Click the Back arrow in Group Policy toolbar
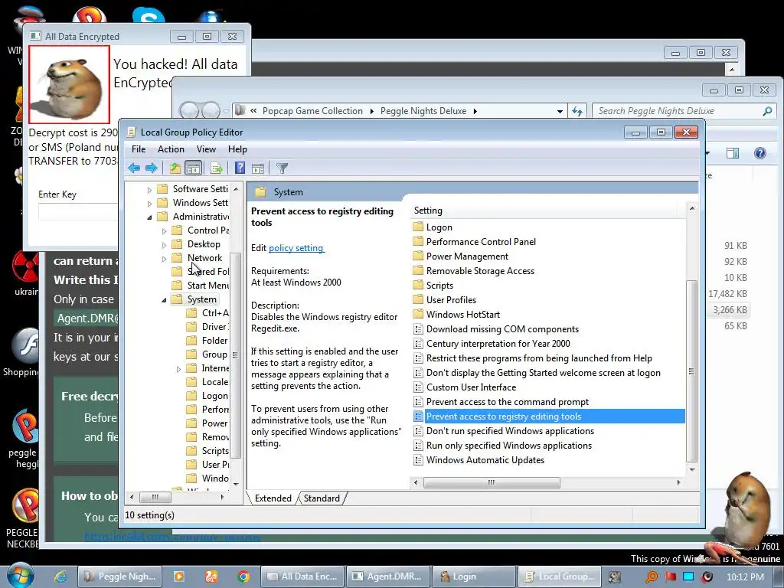Viewport: 784px width, 588px height. pyautogui.click(x=134, y=168)
